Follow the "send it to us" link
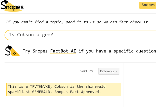Image resolution: width=156 pixels, height=107 pixels. coord(80,22)
